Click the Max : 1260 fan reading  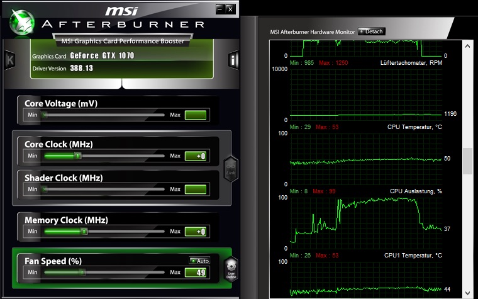point(333,63)
